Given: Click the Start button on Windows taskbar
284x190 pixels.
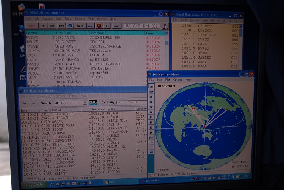Looking at the screenshot, I should click(34, 185).
